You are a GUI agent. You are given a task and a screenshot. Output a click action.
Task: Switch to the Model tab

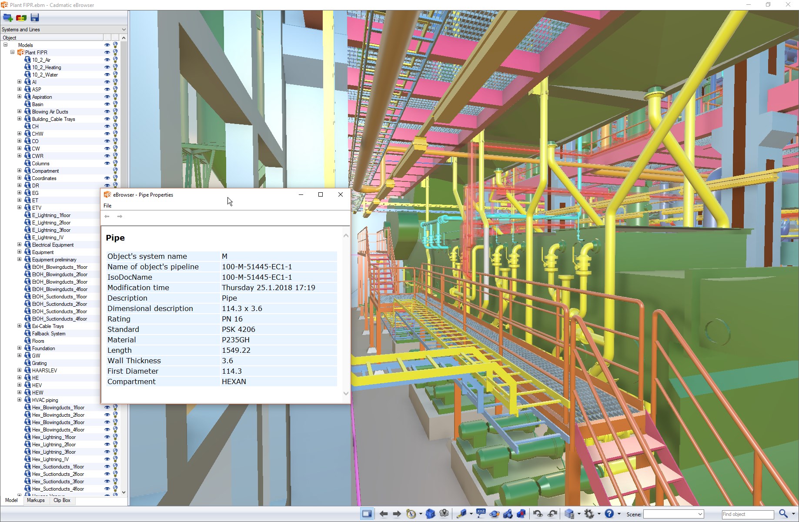[11, 500]
